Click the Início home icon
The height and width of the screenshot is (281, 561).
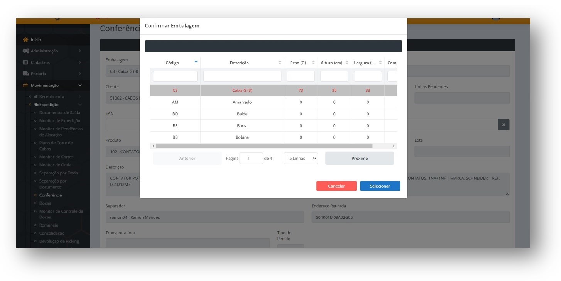click(25, 40)
